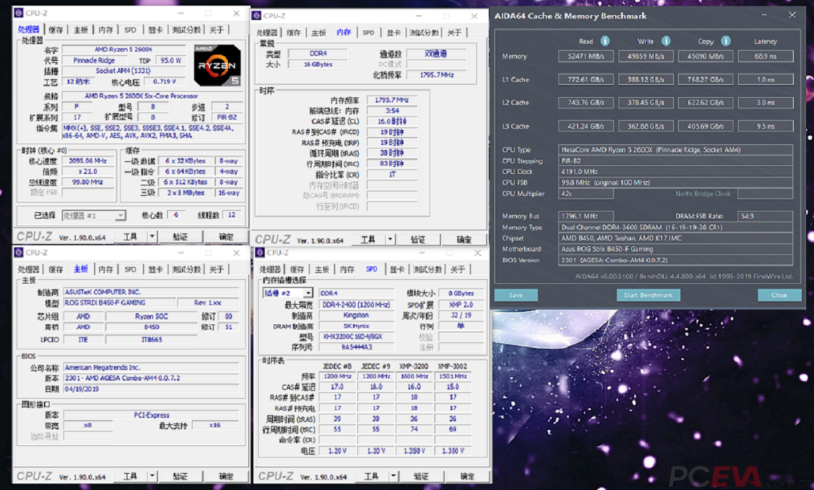The width and height of the screenshot is (814, 490).
Task: Click the Save button in AIDA64
Action: click(x=516, y=295)
